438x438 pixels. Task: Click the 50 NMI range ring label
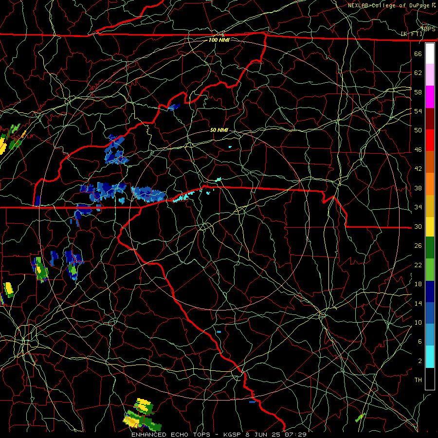219,130
